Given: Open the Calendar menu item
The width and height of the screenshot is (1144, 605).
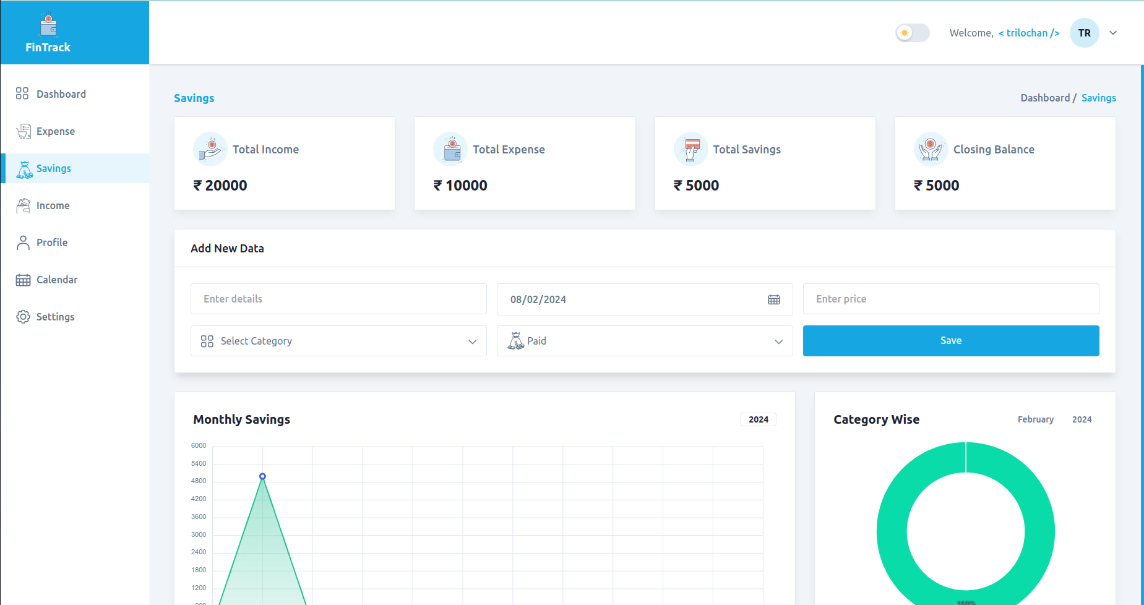Looking at the screenshot, I should point(75,280).
